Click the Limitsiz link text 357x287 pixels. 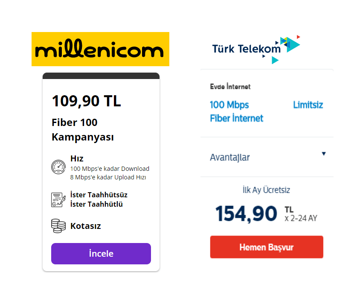click(308, 105)
